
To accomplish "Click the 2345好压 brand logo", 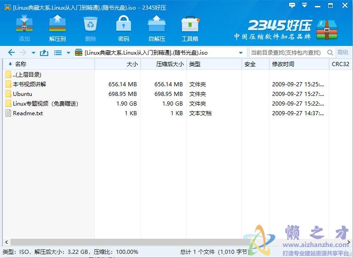I will coord(285,30).
